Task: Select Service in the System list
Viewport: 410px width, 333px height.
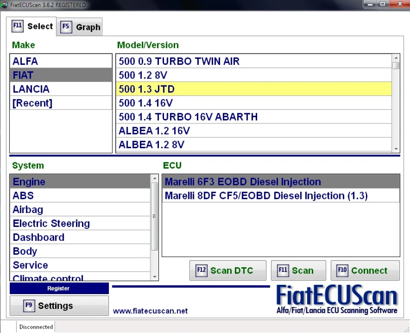Action: (80, 265)
